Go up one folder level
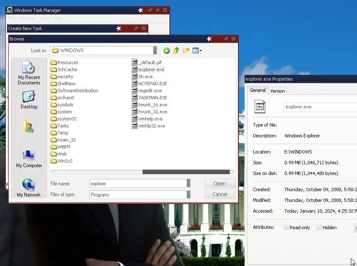The height and width of the screenshot is (266, 357). point(176,50)
